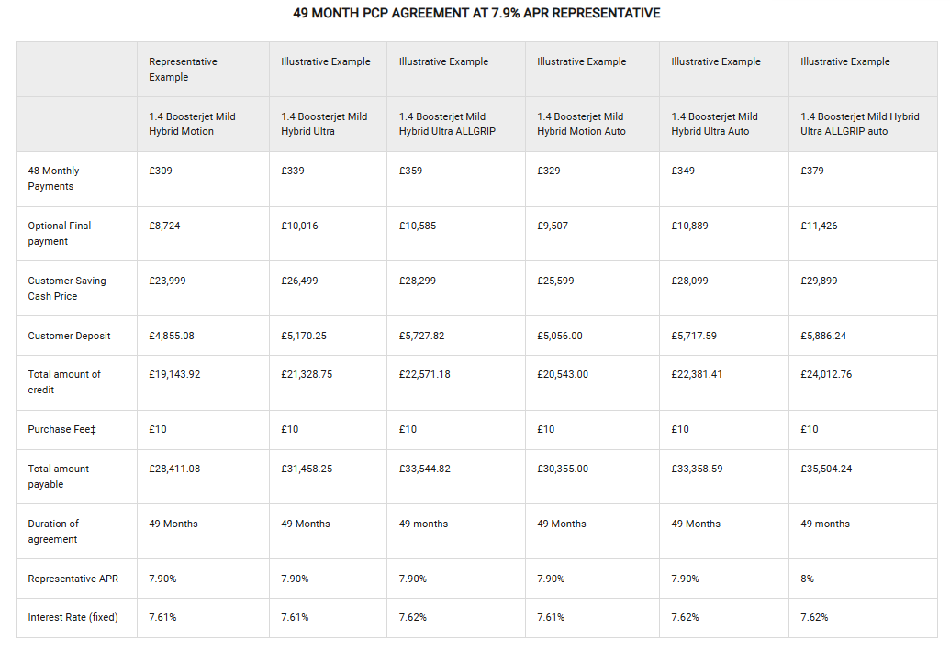Select the Customer Deposit row label
The image size is (950, 651).
(69, 337)
